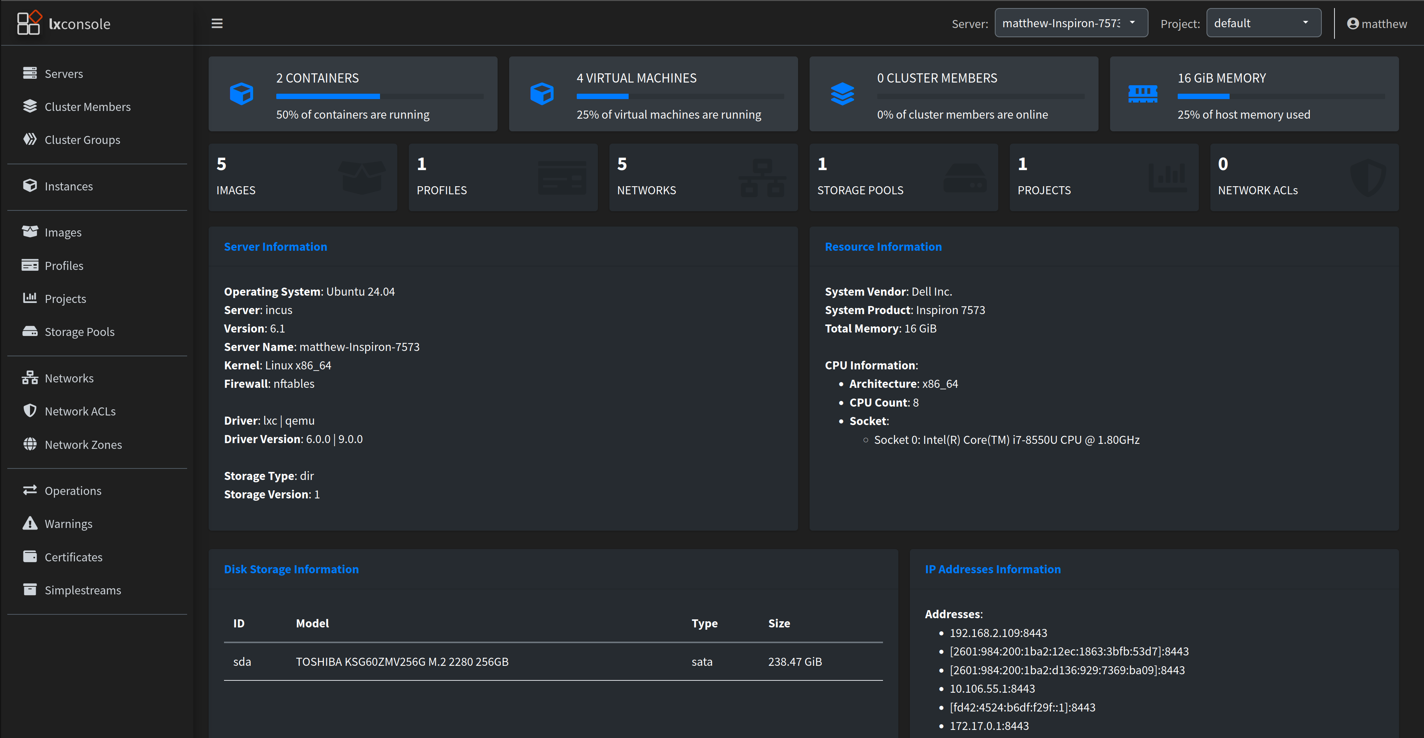Viewport: 1424px width, 738px height.
Task: Click the Warnings triangle icon
Action: (30, 523)
